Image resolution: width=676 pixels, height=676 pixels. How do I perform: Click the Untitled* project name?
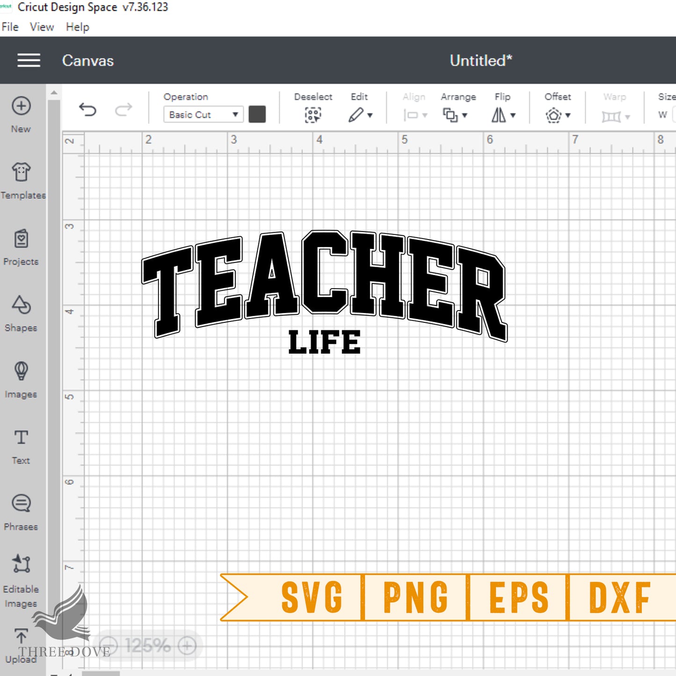(x=481, y=60)
